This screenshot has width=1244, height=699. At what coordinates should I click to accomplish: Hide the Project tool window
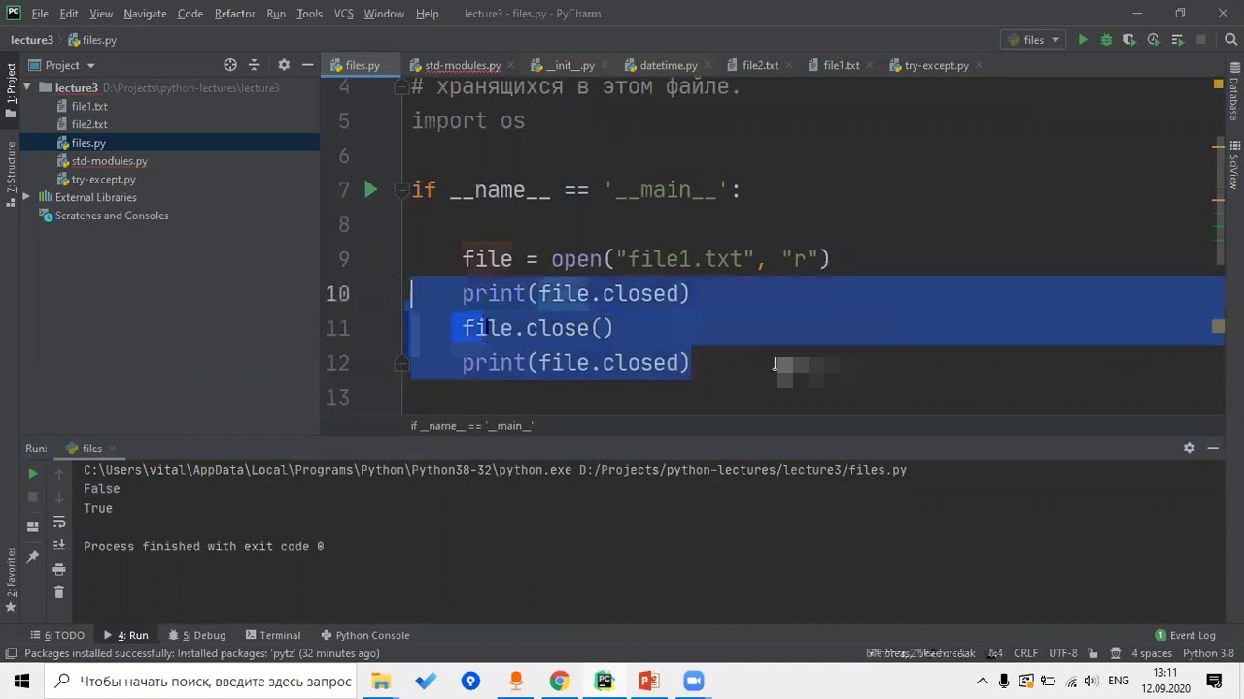(307, 65)
